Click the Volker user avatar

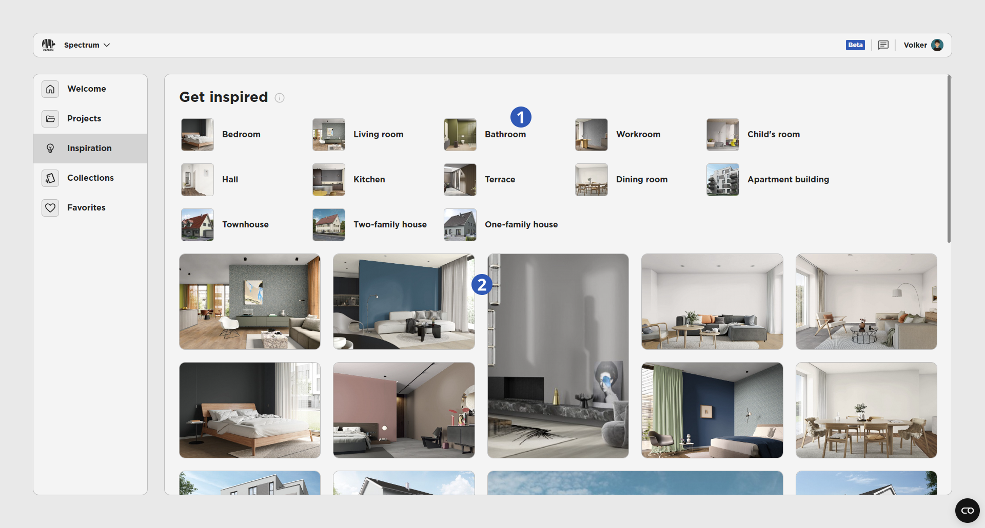click(x=937, y=45)
